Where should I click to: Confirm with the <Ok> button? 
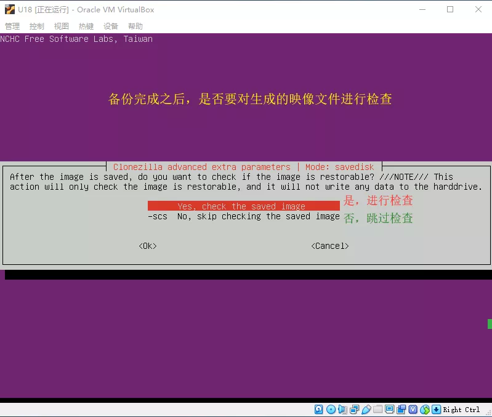148,246
